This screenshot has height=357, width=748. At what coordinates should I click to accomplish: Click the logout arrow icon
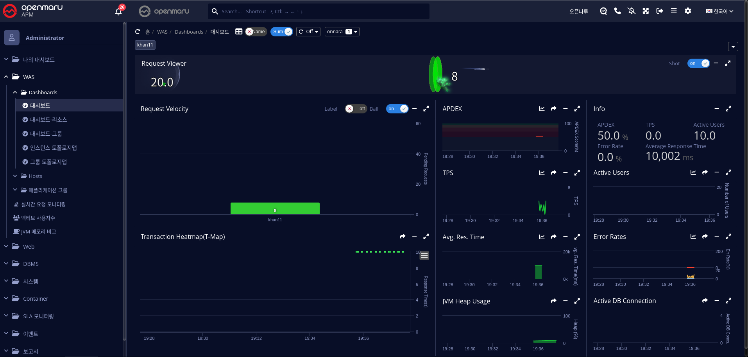tap(660, 11)
